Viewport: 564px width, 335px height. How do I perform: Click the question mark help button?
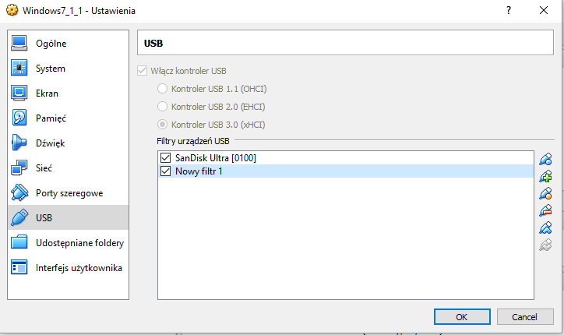click(x=508, y=11)
